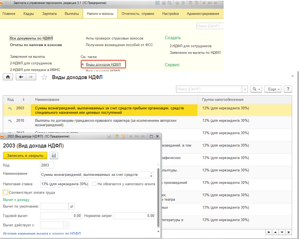Open help with the question mark button
Viewport: 299px width, 239px height.
click(288, 89)
